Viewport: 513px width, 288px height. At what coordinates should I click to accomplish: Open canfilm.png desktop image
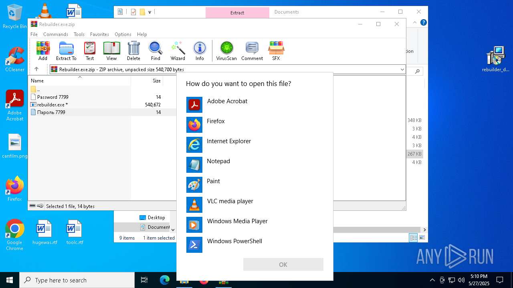[15, 146]
